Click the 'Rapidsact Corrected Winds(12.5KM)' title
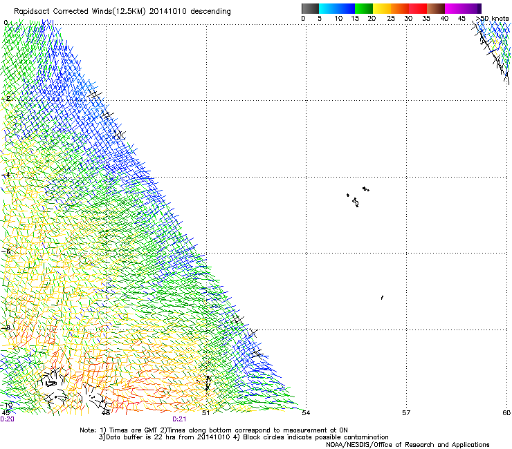This screenshot has height=449, width=512. 80,12
